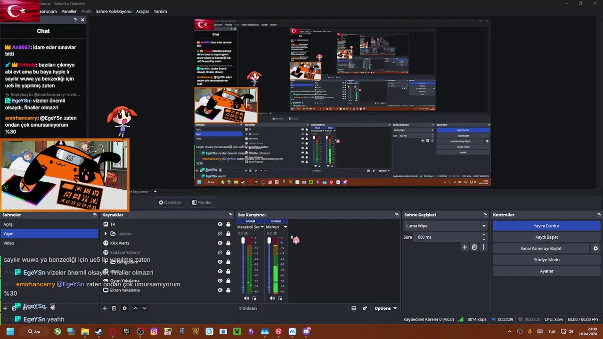Open the Araçlar menu
The image size is (603, 339).
[143, 11]
